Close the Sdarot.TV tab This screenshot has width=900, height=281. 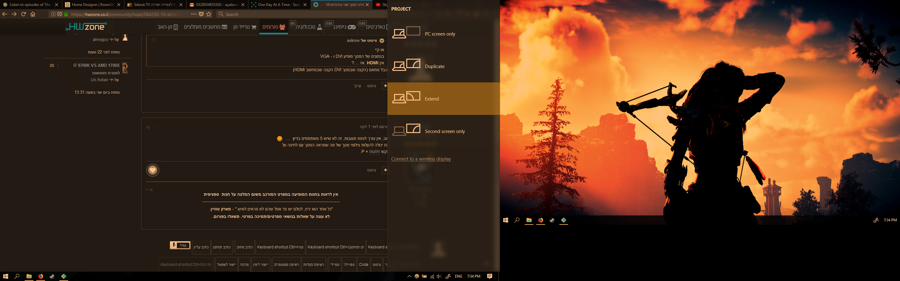[181, 5]
